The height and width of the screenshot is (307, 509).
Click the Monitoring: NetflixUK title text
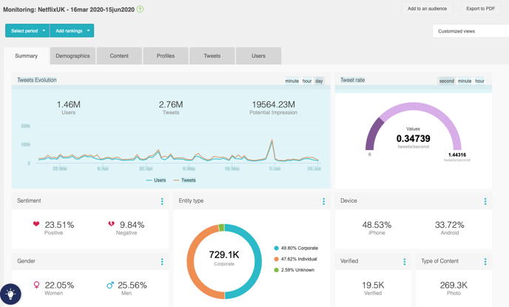click(x=69, y=10)
